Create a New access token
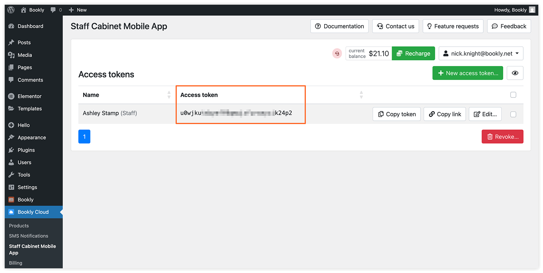 (x=468, y=73)
